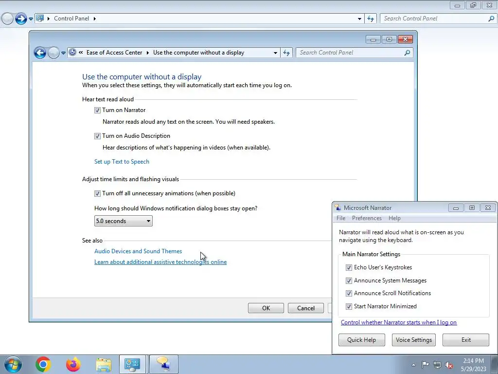The image size is (498, 374).
Task: Click the muted volume icon in tray
Action: coord(449,365)
